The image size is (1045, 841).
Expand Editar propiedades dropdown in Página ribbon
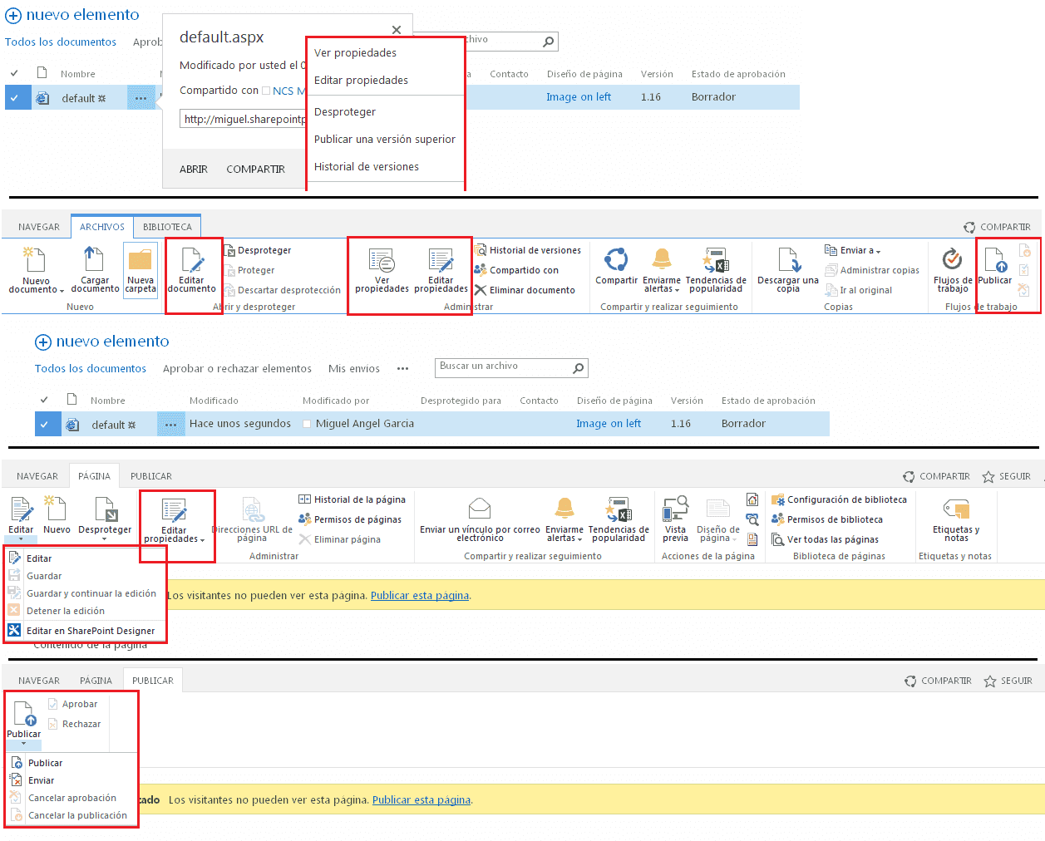(202, 540)
